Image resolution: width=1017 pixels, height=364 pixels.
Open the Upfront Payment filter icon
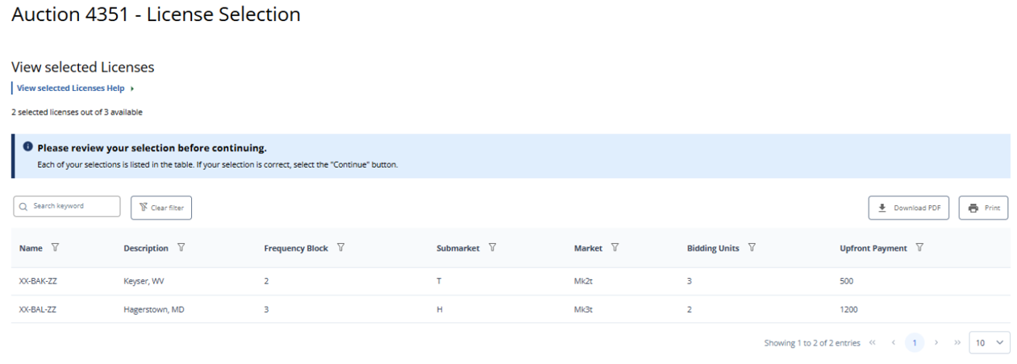point(919,248)
